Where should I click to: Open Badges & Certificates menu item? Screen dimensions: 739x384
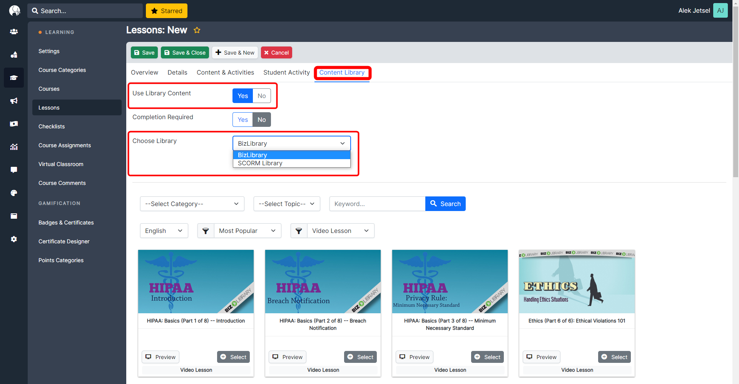tap(77, 223)
